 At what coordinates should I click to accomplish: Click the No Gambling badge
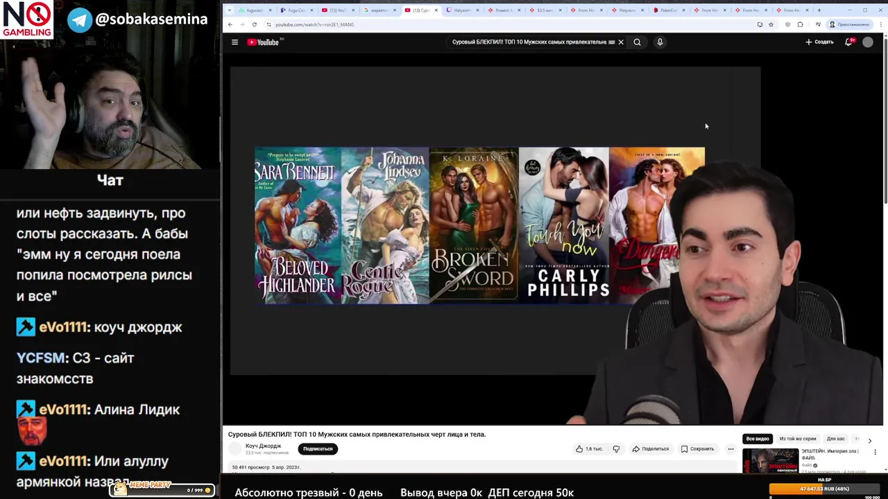[27, 20]
